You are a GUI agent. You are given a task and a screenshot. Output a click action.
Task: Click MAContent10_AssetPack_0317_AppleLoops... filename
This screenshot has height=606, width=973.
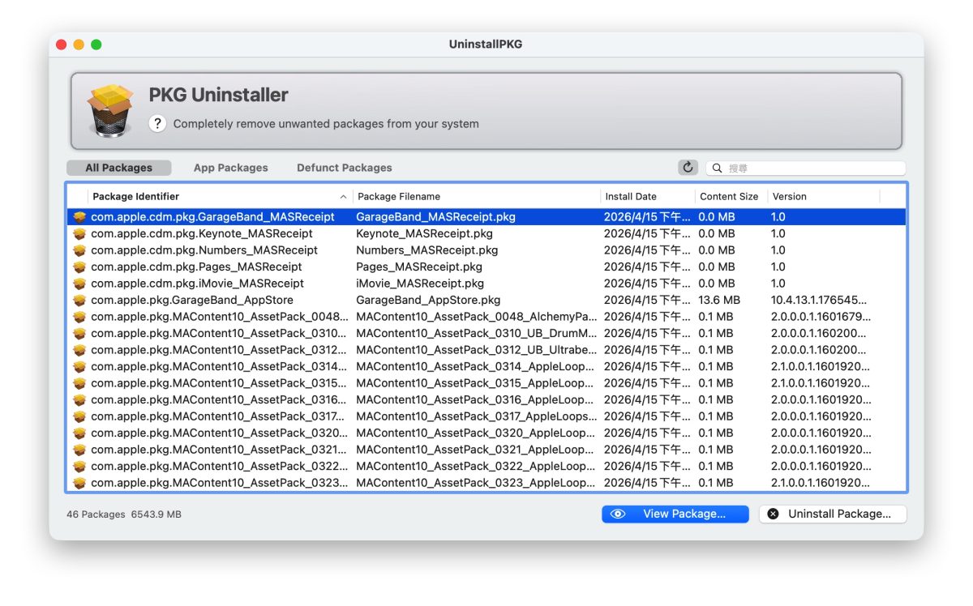pyautogui.click(x=477, y=416)
